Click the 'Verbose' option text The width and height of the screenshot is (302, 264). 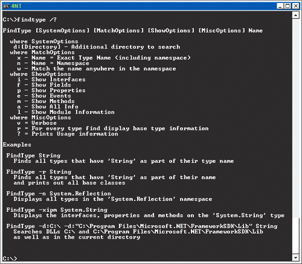(44, 123)
